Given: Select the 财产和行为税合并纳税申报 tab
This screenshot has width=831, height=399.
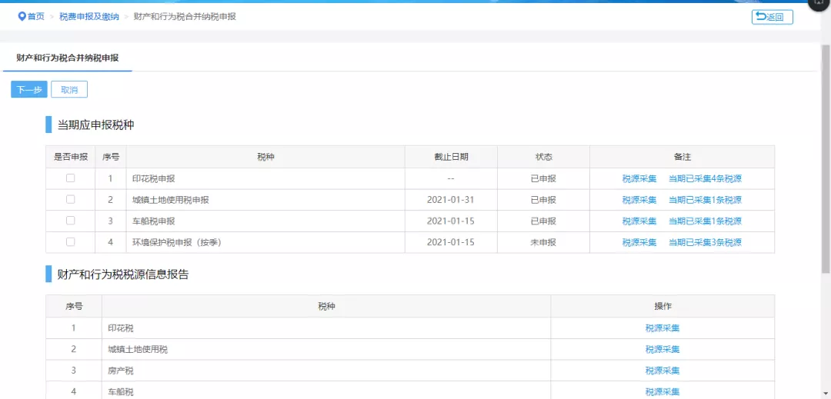Looking at the screenshot, I should click(x=68, y=58).
